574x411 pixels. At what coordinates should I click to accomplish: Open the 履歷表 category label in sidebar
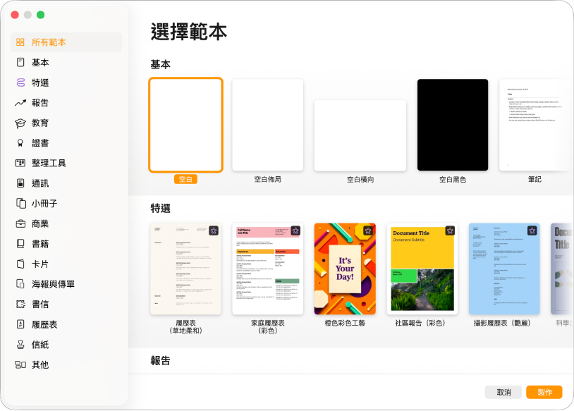pos(44,324)
